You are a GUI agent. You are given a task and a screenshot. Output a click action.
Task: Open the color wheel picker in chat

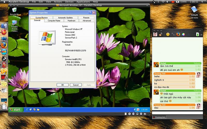(183, 34)
